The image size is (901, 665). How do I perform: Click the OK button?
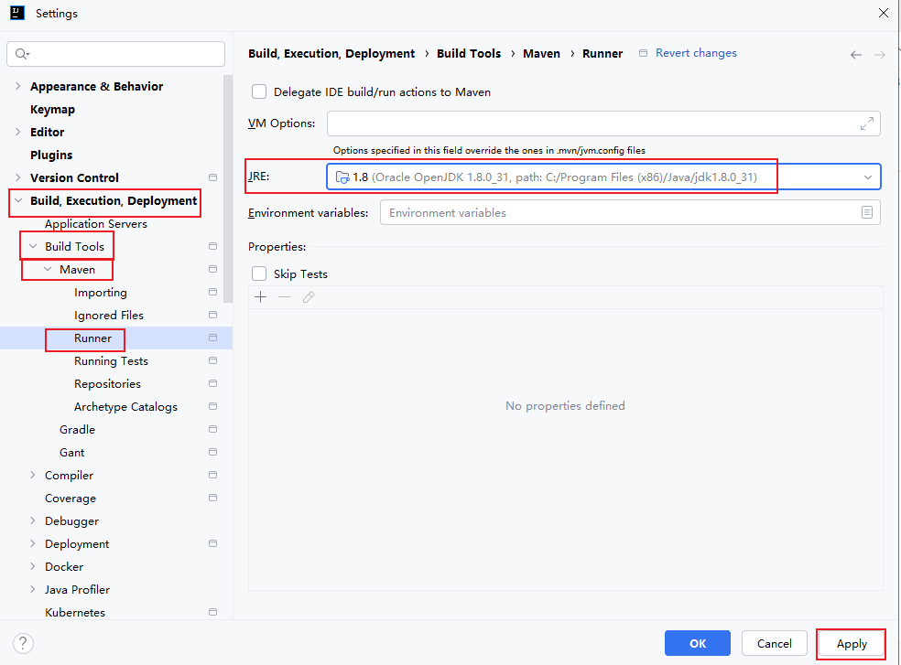698,643
